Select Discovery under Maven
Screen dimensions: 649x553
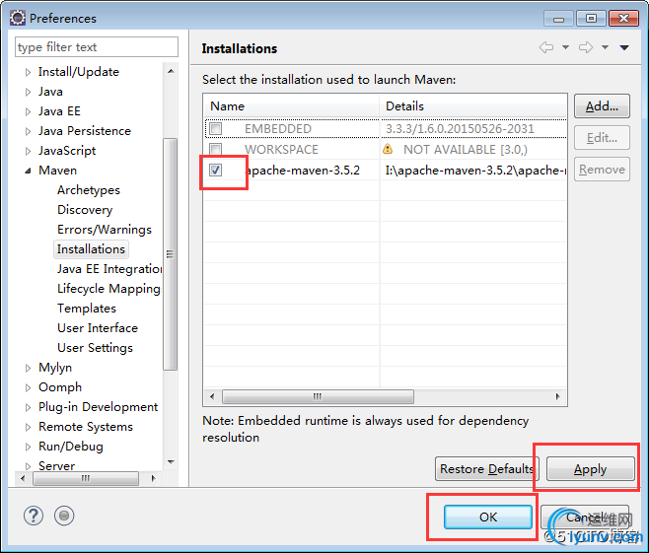pos(85,210)
